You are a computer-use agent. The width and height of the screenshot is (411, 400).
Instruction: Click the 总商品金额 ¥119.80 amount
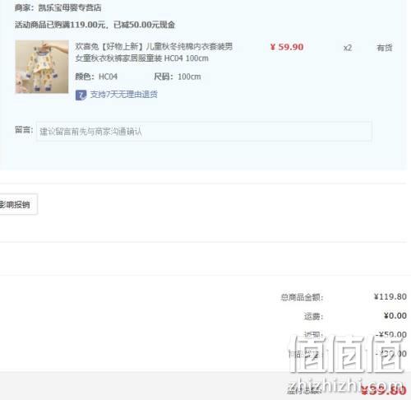point(390,296)
